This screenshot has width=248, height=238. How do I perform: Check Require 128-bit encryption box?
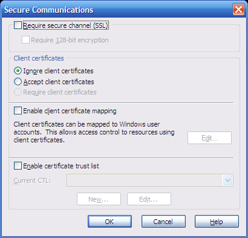(x=25, y=40)
